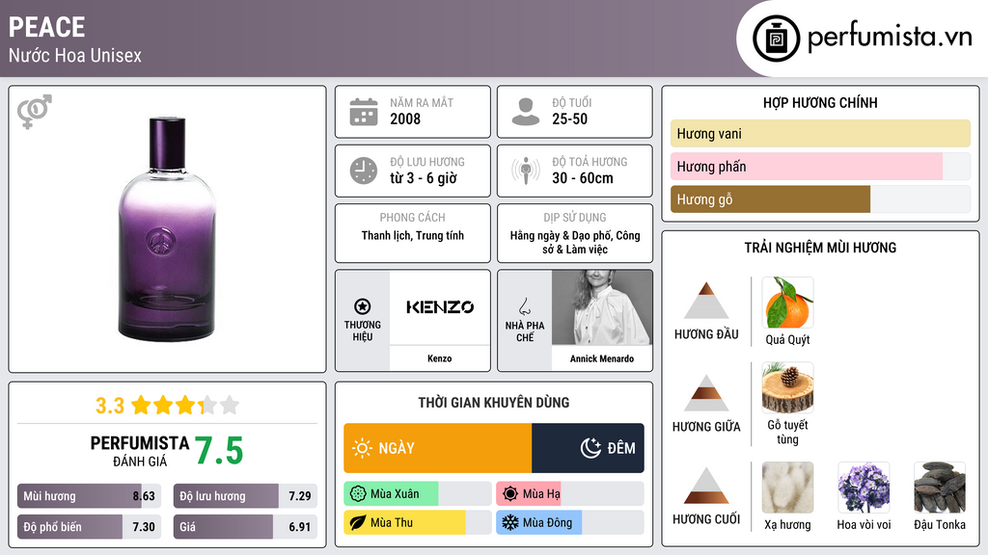Click the sillage person icon beside Độ toả hương
The width and height of the screenshot is (988, 555).
pyautogui.click(x=526, y=171)
